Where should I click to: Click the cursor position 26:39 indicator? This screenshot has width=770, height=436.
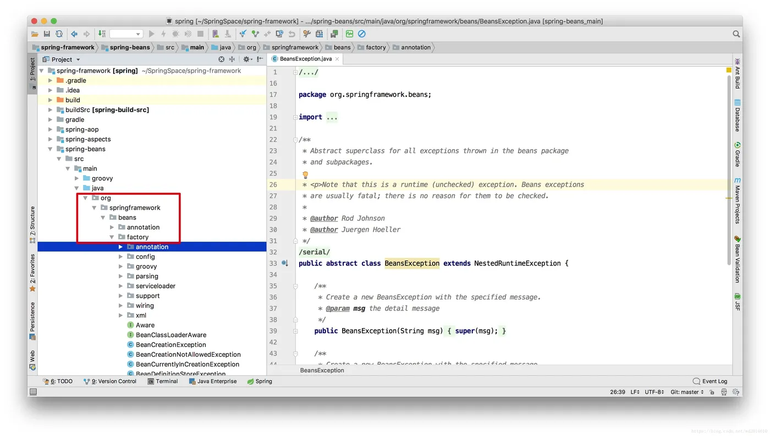tap(618, 392)
